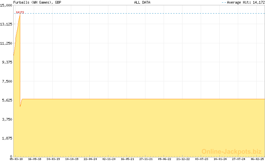The height and width of the screenshot is (162, 265).
Task: Click the "ALL DATA" label at top
Action: click(x=142, y=2)
